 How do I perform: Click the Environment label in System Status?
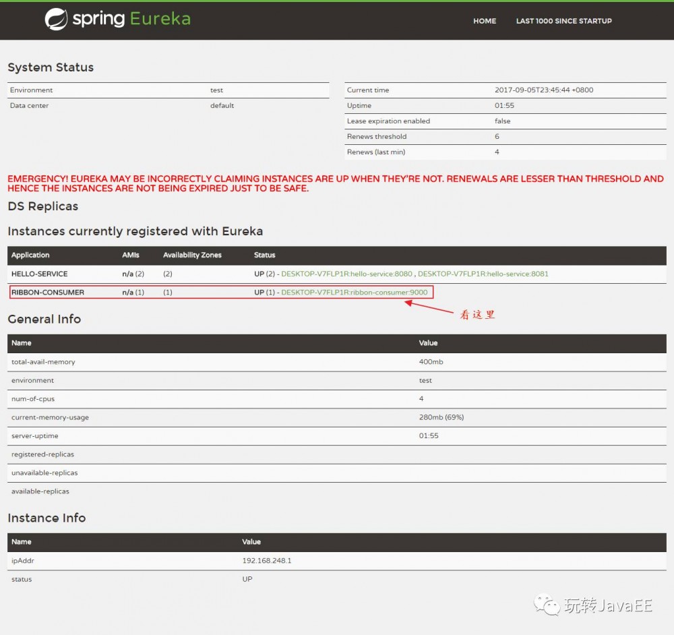click(x=31, y=90)
